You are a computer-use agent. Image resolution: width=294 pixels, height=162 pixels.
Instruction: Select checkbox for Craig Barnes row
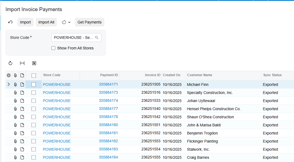click(34, 157)
